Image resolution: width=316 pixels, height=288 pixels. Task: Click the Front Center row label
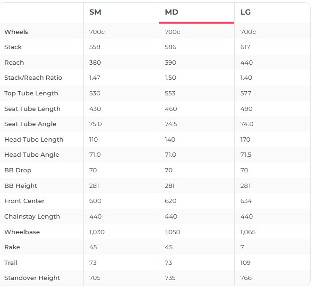(25, 201)
